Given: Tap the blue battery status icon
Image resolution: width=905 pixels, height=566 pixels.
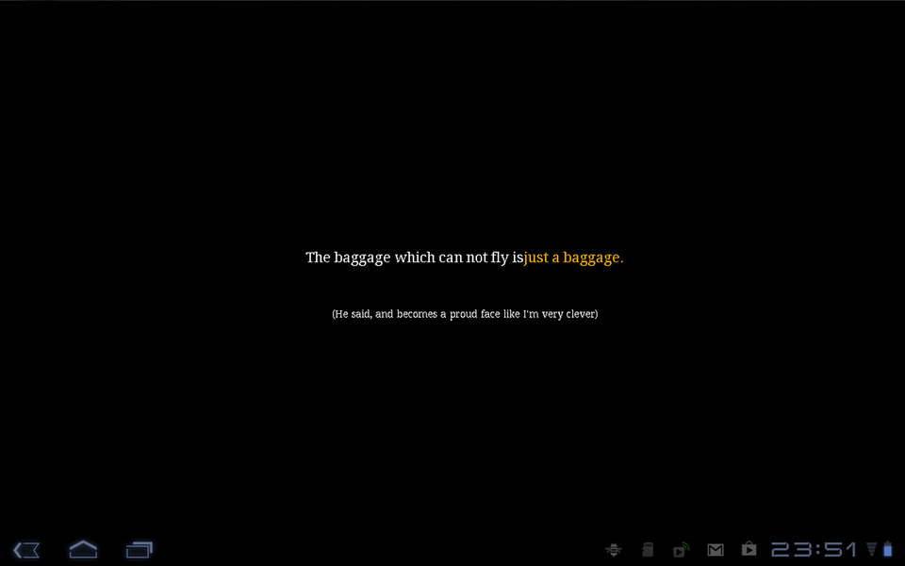Looking at the screenshot, I should [886, 549].
